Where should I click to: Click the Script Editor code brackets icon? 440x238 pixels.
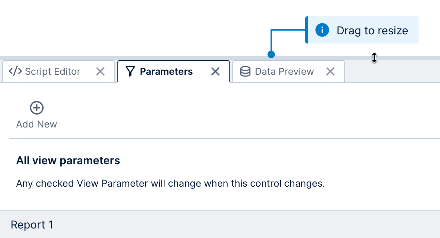click(x=15, y=71)
